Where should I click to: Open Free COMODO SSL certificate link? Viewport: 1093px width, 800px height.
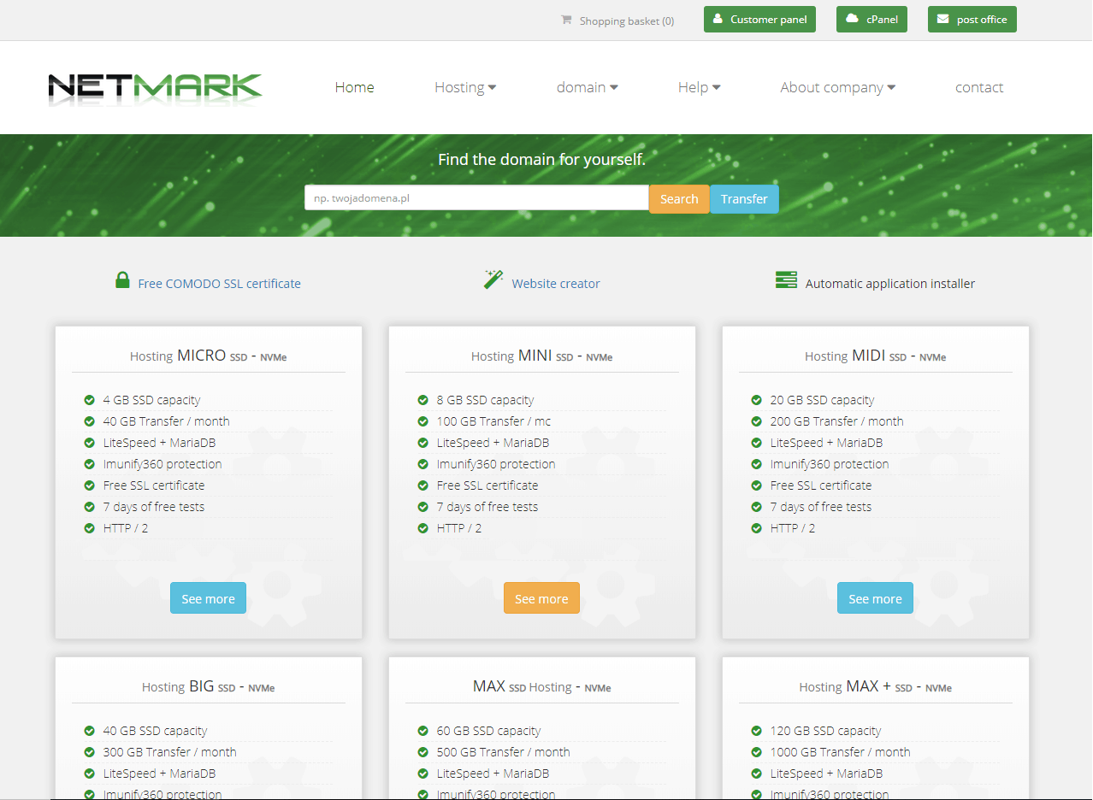(x=219, y=284)
